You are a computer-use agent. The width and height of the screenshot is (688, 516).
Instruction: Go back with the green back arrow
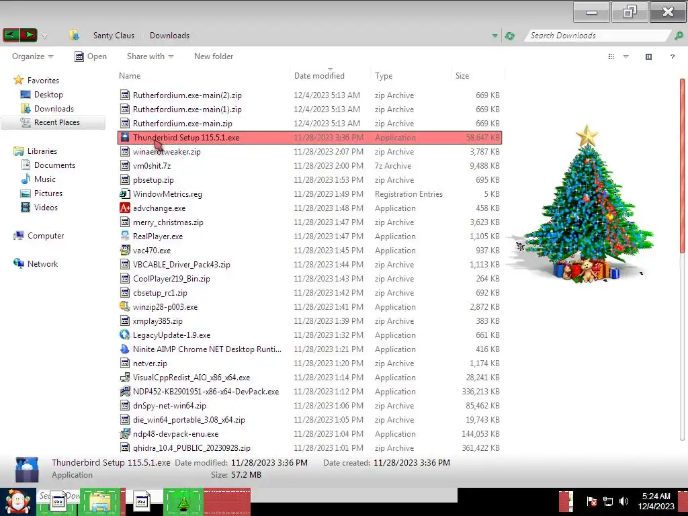tap(11, 35)
